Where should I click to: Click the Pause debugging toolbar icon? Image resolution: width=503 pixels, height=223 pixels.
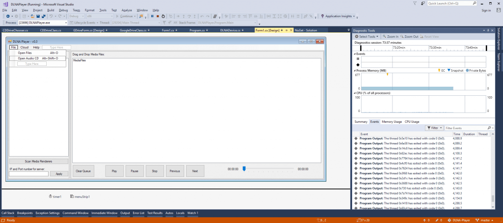point(152,16)
